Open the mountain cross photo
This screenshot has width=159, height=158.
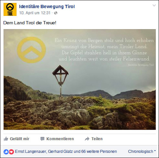point(80,79)
